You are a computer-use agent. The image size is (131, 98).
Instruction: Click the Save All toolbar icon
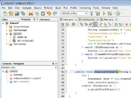click(x=23, y=13)
